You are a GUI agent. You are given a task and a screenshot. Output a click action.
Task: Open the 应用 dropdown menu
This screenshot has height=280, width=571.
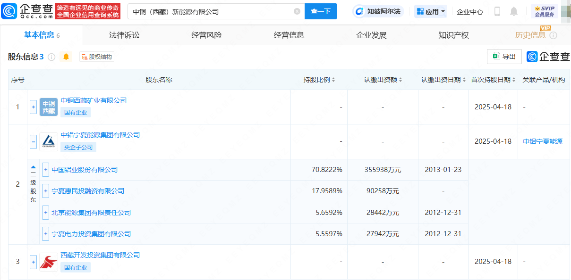click(430, 11)
